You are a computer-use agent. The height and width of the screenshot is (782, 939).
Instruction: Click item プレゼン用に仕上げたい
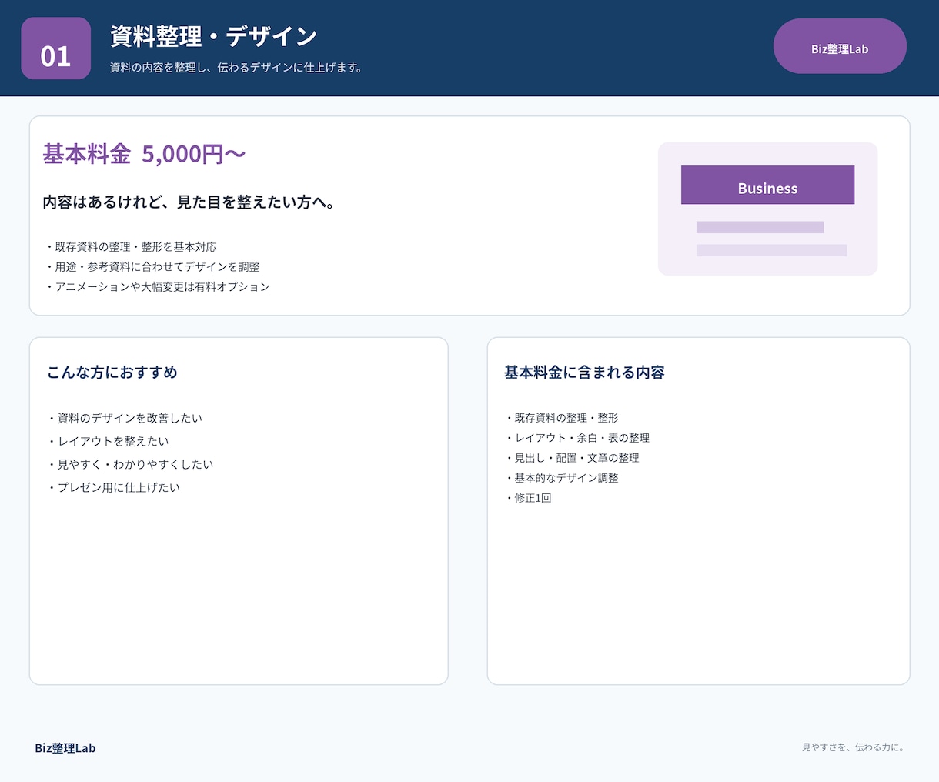pyautogui.click(x=113, y=488)
